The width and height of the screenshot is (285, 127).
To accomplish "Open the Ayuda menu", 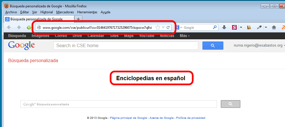I will (105, 12).
